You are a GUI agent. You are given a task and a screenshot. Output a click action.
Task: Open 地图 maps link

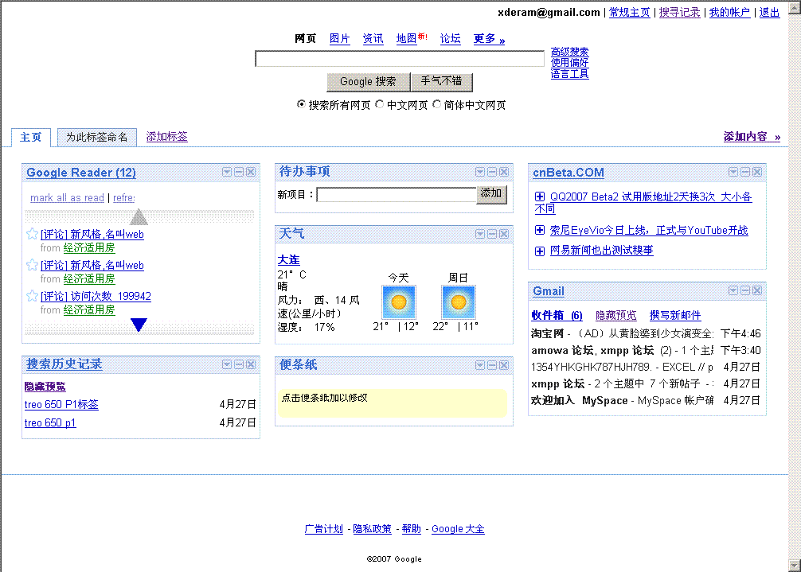point(407,38)
